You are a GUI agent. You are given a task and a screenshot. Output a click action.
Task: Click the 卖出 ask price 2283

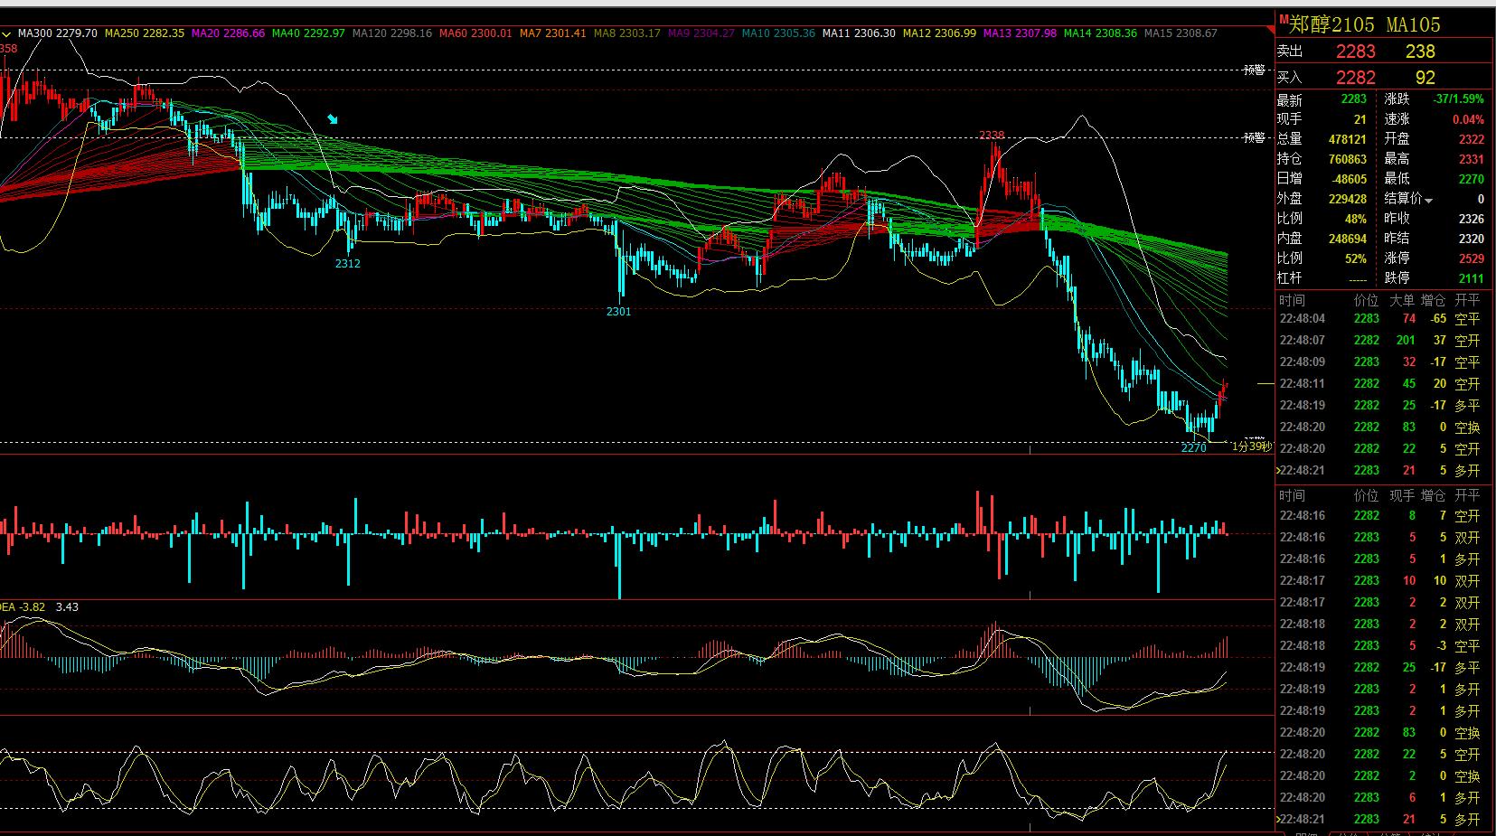coord(1356,52)
